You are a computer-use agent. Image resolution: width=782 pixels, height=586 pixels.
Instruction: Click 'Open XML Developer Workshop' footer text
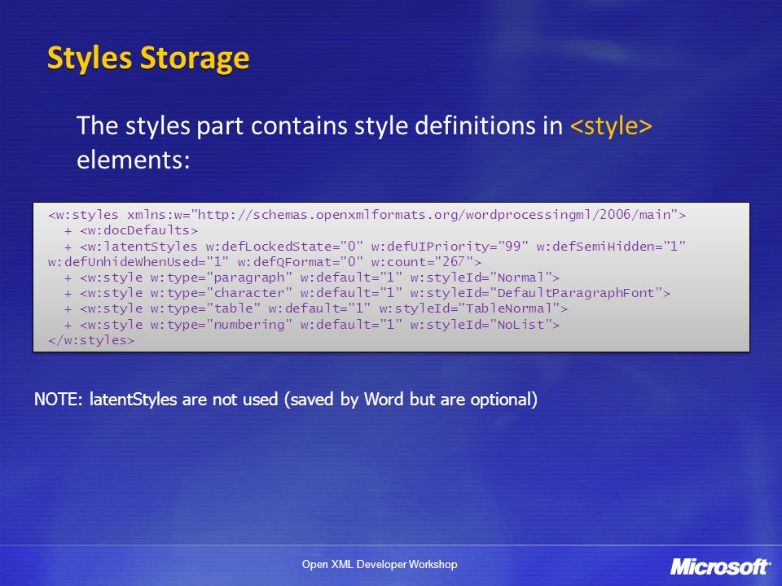(380, 565)
